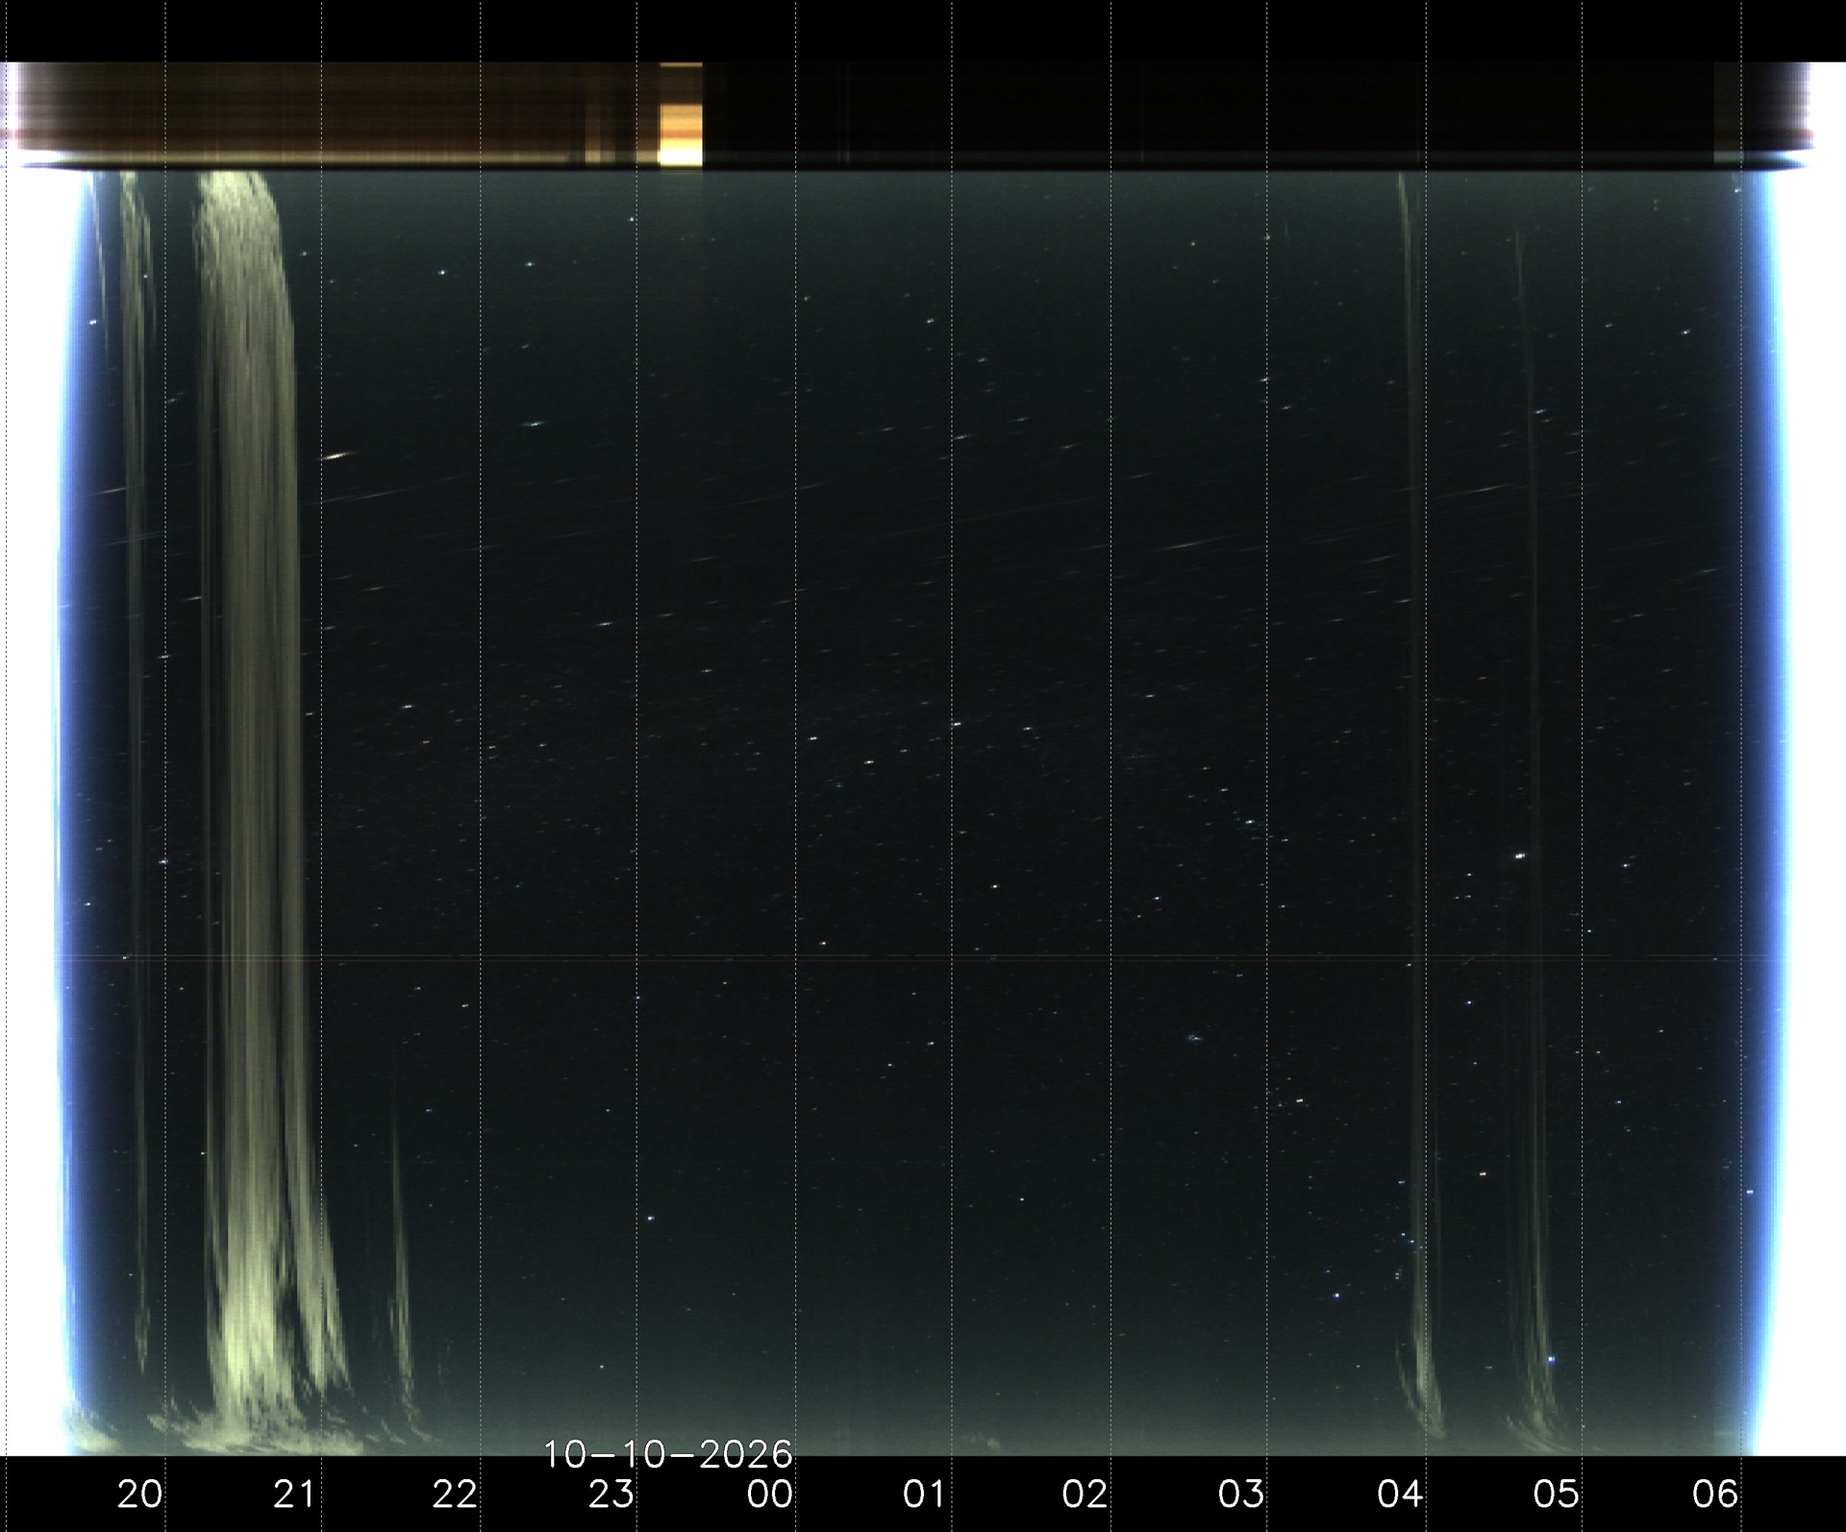
Task: Click the bright orange block in top strip
Action: point(681,115)
